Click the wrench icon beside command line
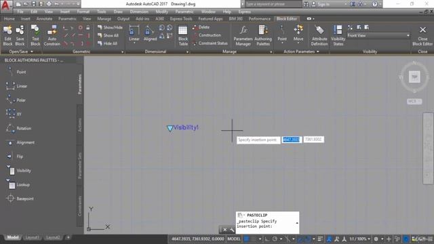Viewport: 434px width, 244px height. pos(232,230)
